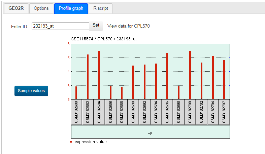The image size is (265, 154).
Task: Click sample label GSM3182707
Action: click(224, 112)
